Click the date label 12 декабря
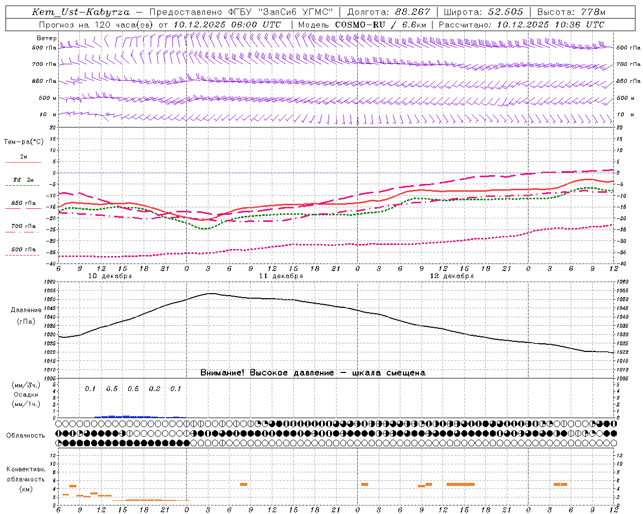The width and height of the screenshot is (643, 514). (452, 276)
